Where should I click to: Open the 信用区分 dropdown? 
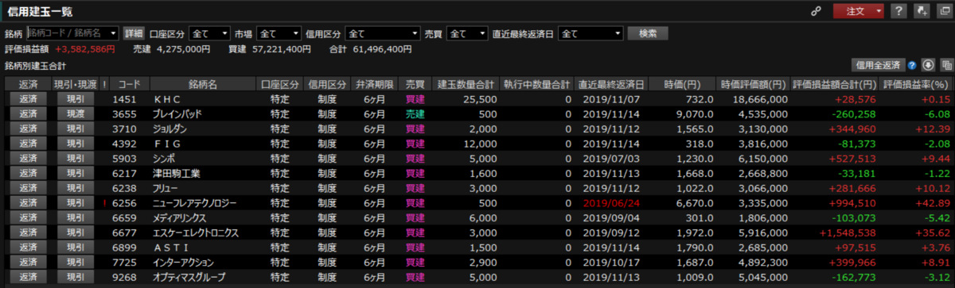coord(382,33)
